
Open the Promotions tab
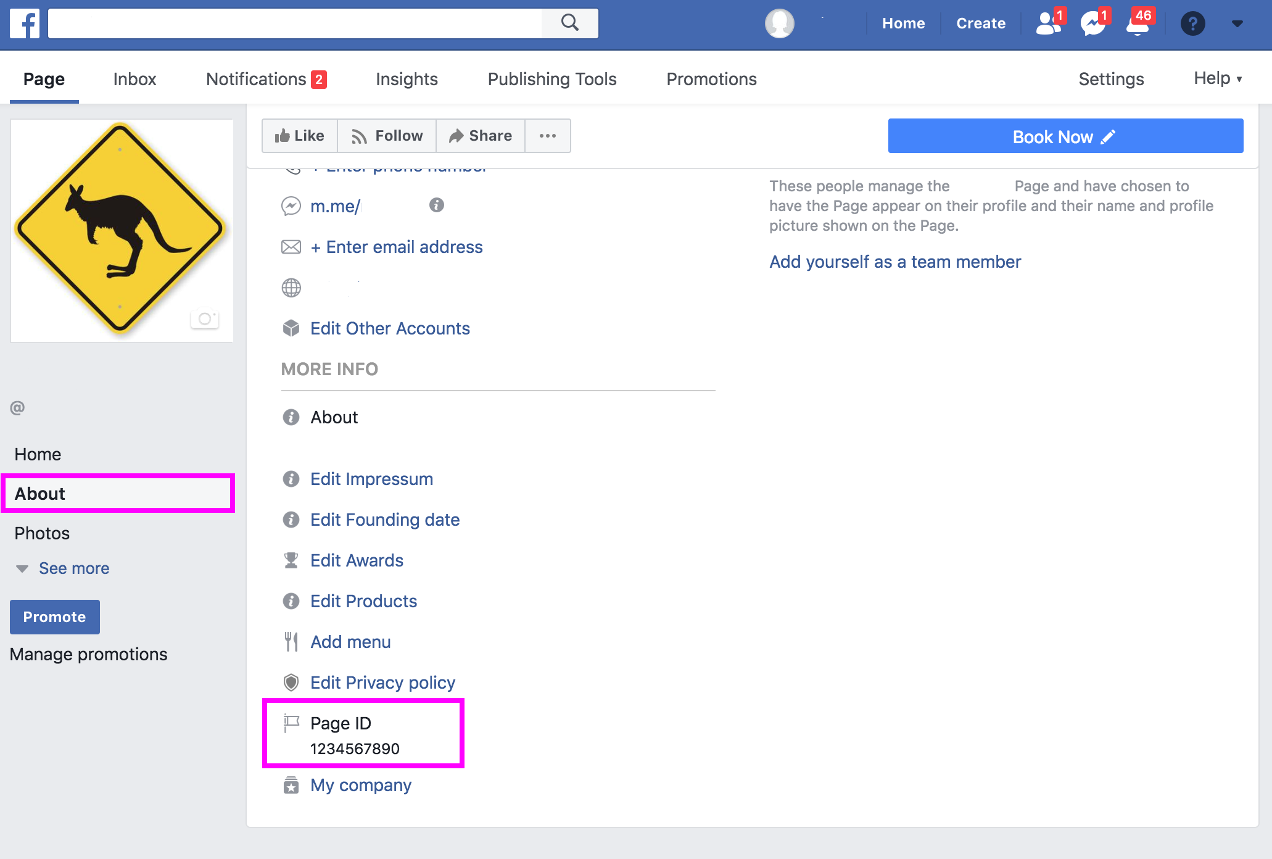(711, 79)
